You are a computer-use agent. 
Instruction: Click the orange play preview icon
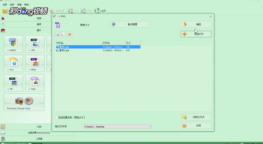[69, 34]
